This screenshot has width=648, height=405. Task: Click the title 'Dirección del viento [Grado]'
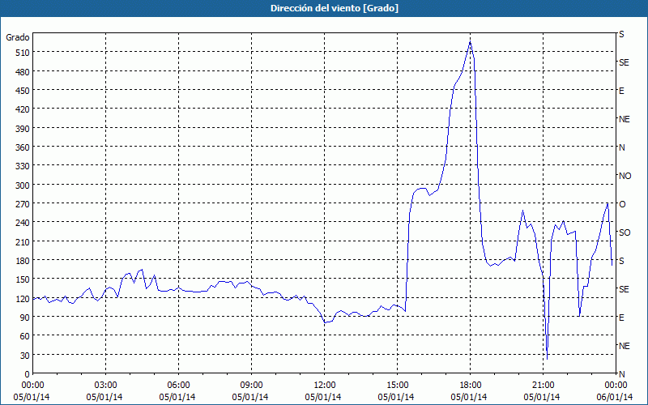click(x=334, y=8)
